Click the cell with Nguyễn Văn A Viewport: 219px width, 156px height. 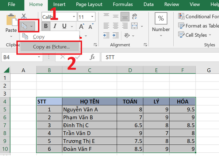click(89, 109)
